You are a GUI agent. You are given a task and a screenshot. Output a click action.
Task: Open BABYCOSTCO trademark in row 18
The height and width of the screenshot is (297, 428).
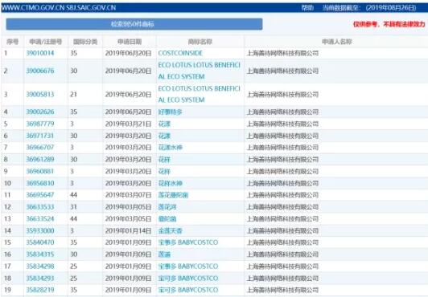[x=188, y=279]
